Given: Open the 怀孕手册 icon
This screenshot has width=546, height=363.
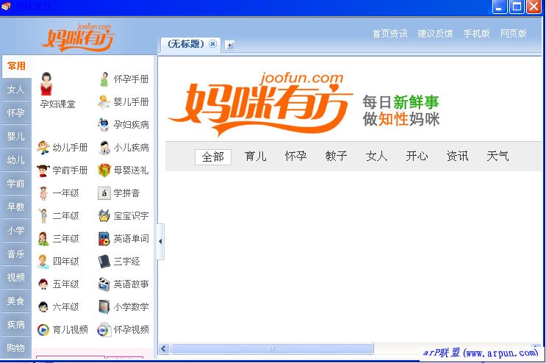Looking at the screenshot, I should click(x=104, y=79).
